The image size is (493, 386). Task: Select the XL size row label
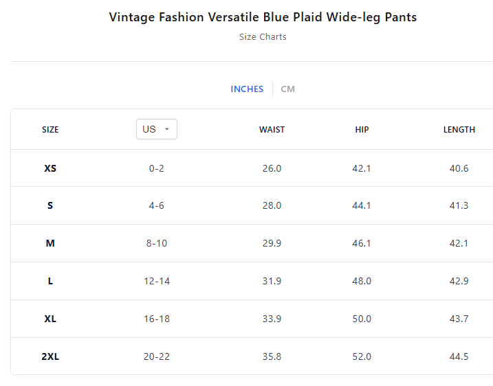coord(50,319)
